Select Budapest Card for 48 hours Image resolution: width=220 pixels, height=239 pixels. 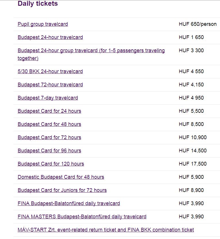coord(49,124)
